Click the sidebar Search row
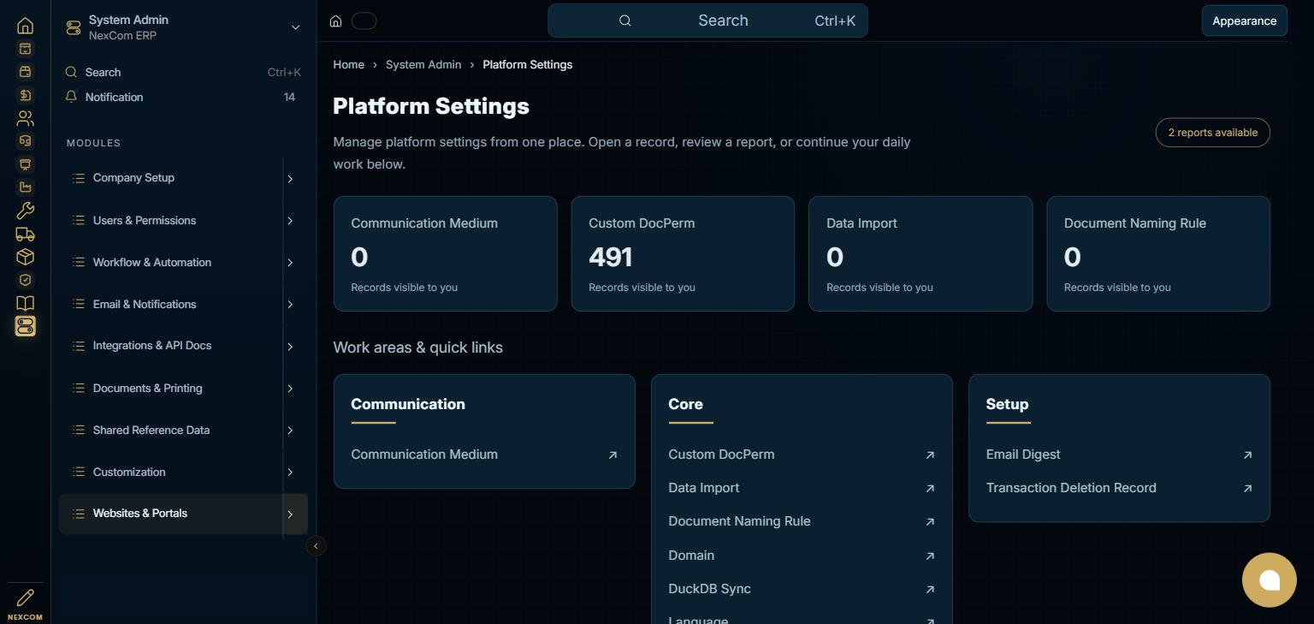 click(x=183, y=73)
